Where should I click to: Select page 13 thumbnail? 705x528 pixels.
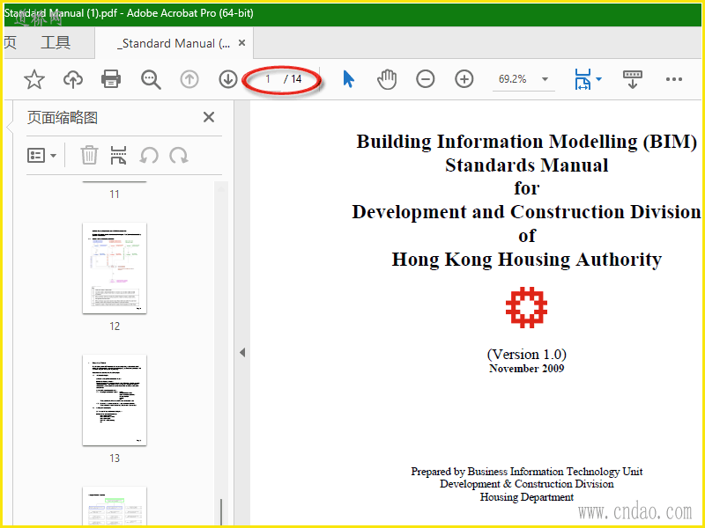[x=115, y=400]
